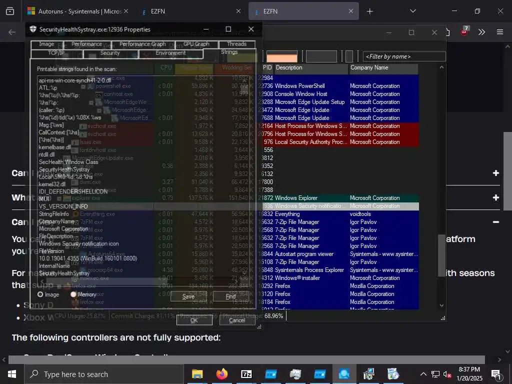Click the Filter by name field
Viewport: 512px width, 384px height.
[x=404, y=56]
